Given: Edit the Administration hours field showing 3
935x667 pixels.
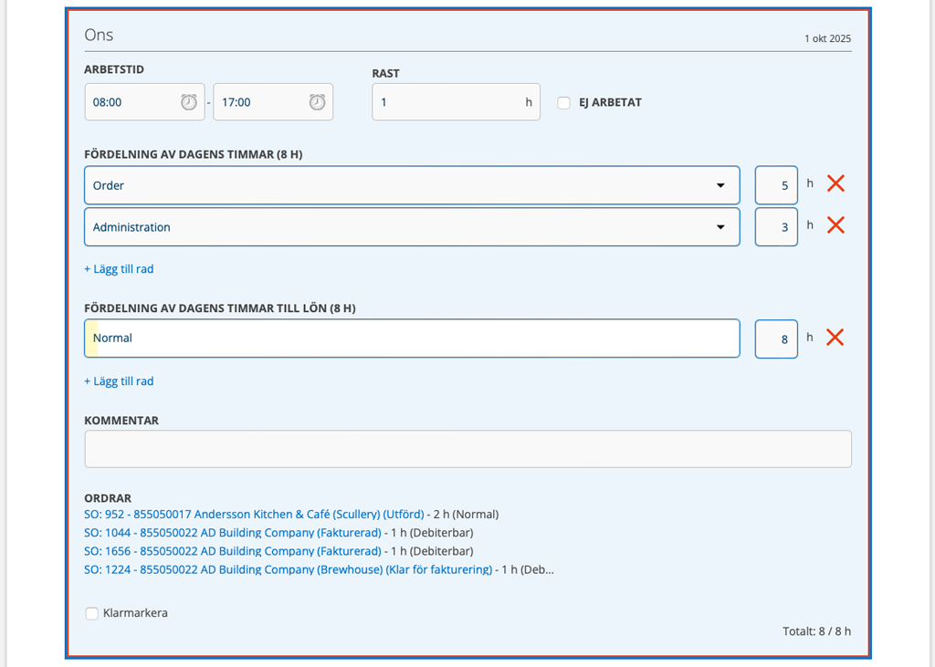Looking at the screenshot, I should (776, 227).
